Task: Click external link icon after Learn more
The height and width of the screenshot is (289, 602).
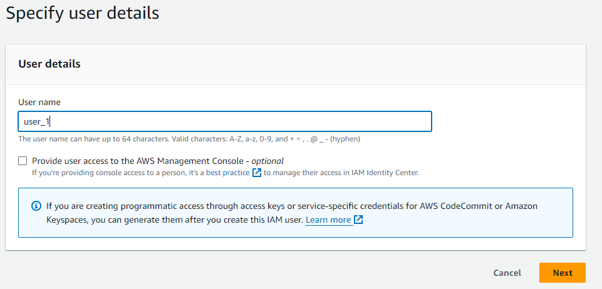Action: click(358, 220)
